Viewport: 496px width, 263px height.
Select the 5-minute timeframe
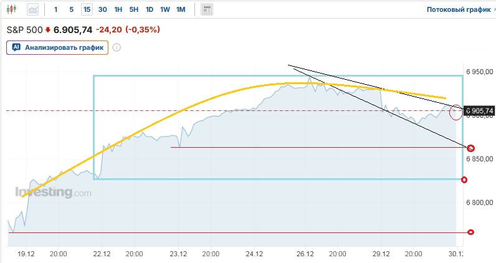point(71,9)
